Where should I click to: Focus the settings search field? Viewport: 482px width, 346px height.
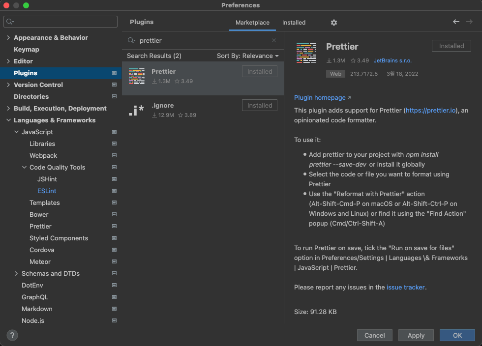point(60,22)
